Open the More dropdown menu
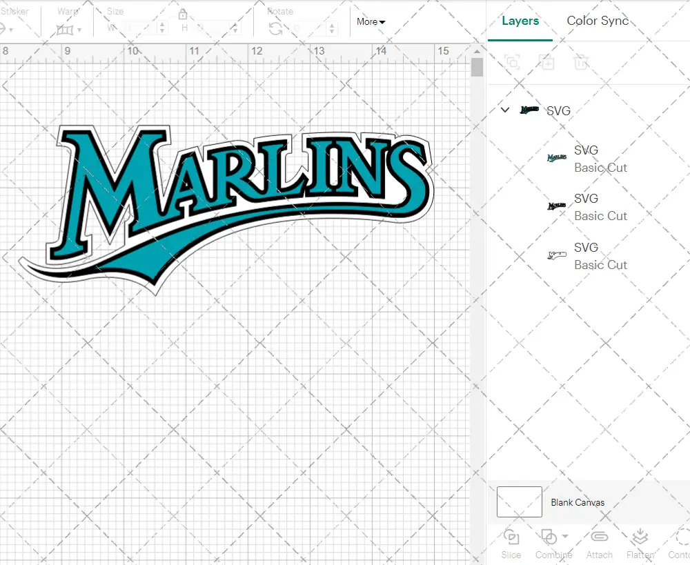 (371, 22)
